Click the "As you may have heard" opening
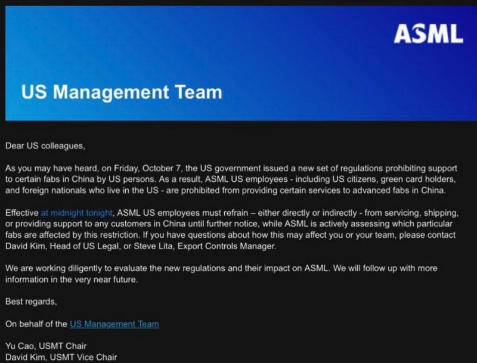 coord(49,168)
